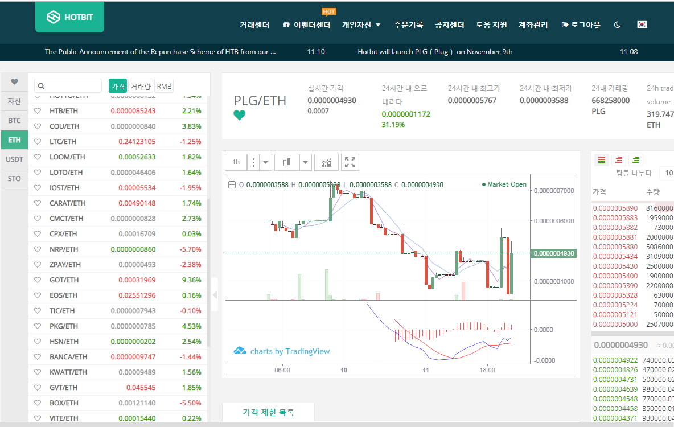This screenshot has width=674, height=427.
Task: Favorite the CARAT/ETH pair heart
Action: pos(38,203)
